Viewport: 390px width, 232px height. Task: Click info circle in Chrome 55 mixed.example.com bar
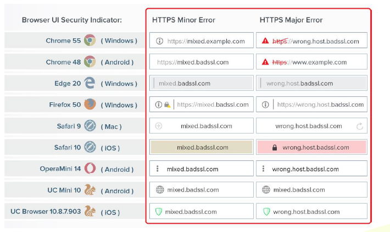[159, 41]
